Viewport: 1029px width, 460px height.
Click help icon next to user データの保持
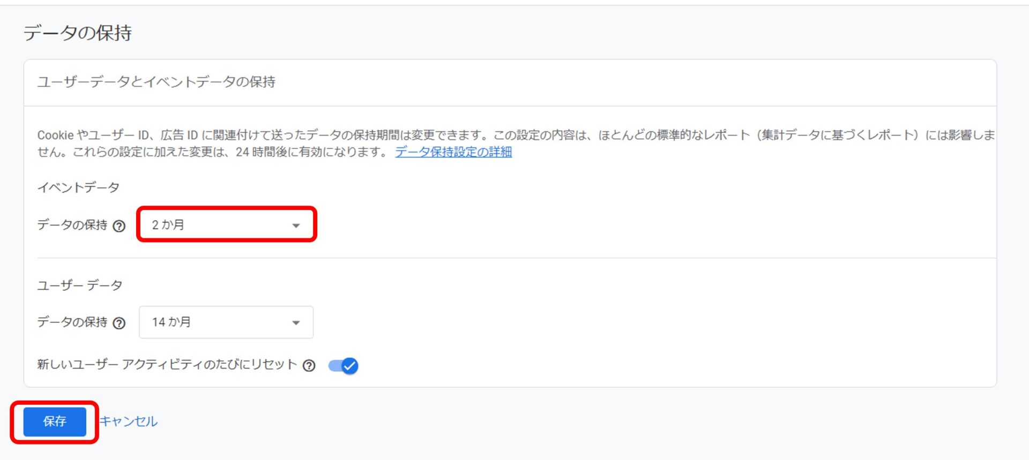coord(119,323)
